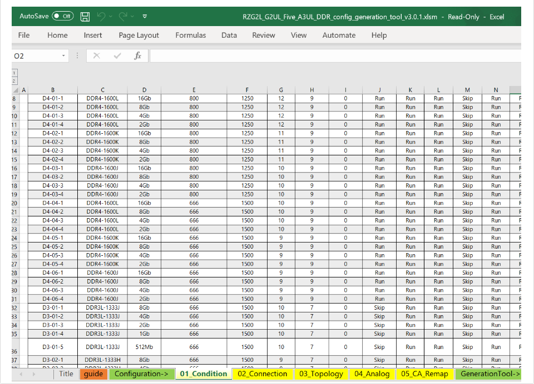The image size is (534, 384).
Task: Open Customize Quick Access Toolbar dropdown
Action: (145, 16)
